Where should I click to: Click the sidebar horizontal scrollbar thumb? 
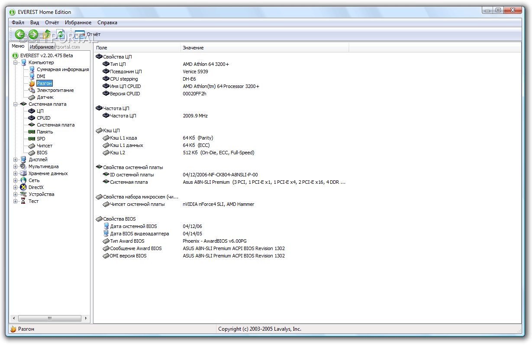[49, 318]
